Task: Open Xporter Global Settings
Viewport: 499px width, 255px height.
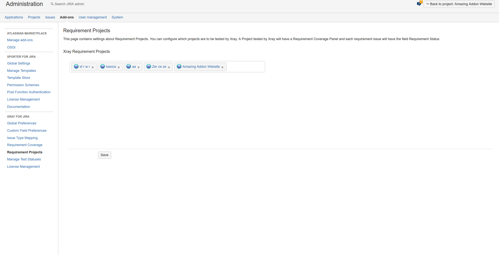Action: tap(19, 63)
